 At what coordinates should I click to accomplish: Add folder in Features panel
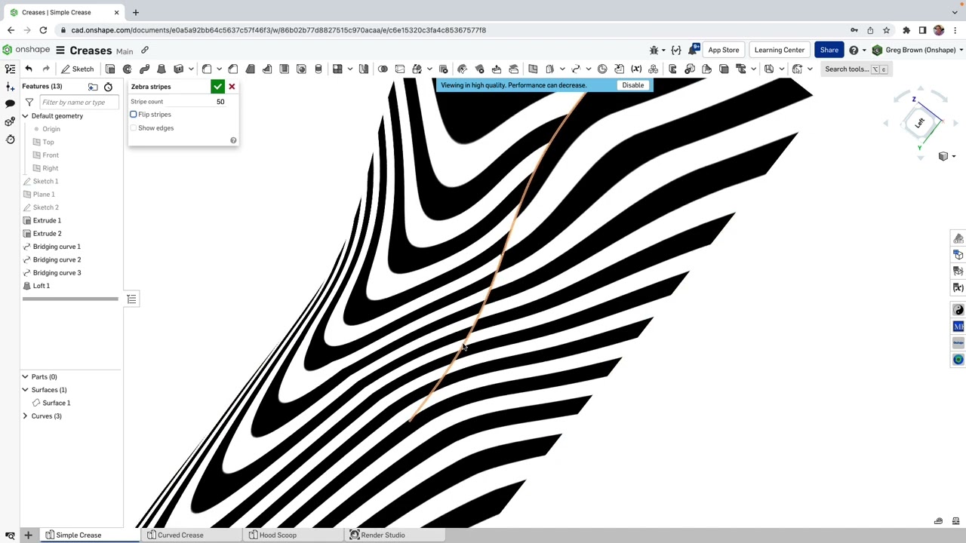93,87
